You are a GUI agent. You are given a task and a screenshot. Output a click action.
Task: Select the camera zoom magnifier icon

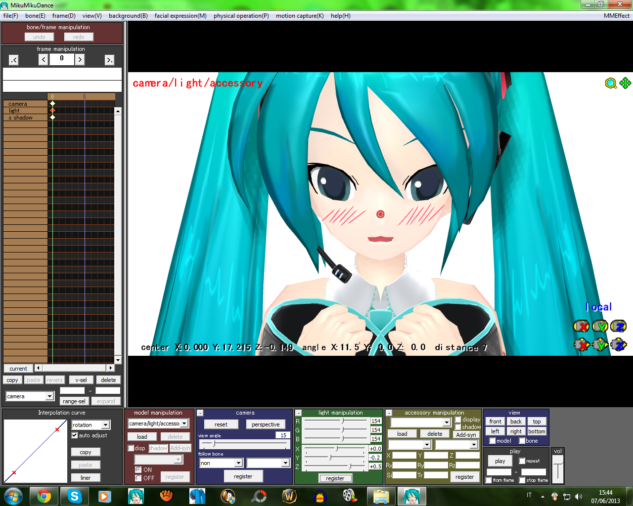pyautogui.click(x=610, y=84)
